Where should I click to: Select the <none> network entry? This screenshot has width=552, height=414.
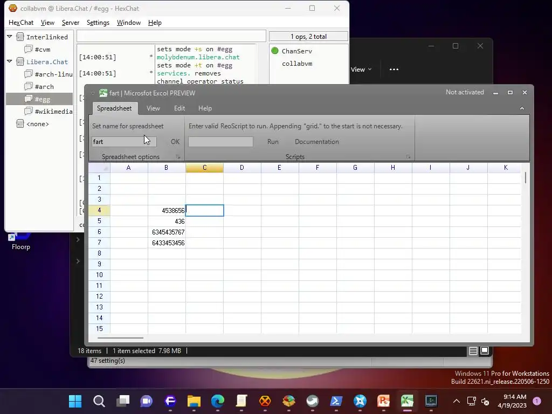tap(33, 124)
